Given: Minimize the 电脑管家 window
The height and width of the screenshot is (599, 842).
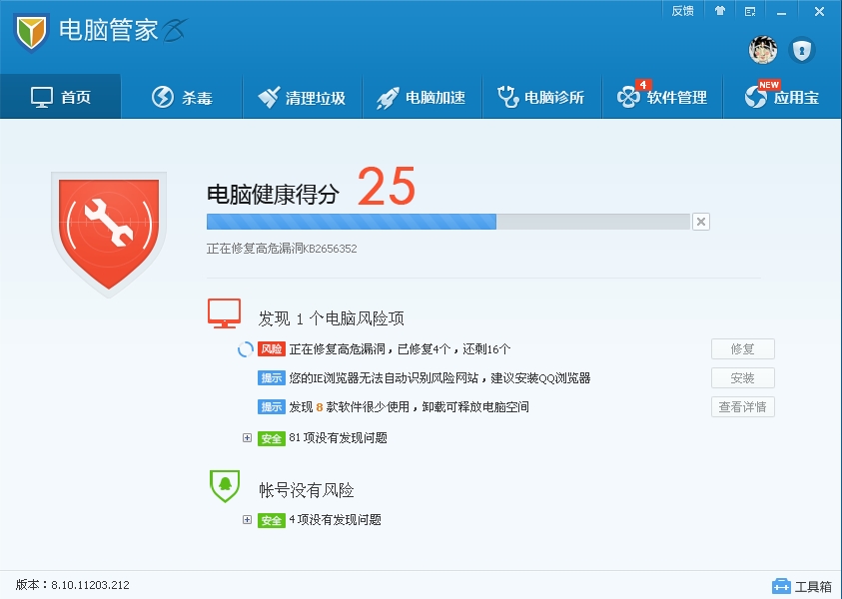Looking at the screenshot, I should click(x=781, y=12).
